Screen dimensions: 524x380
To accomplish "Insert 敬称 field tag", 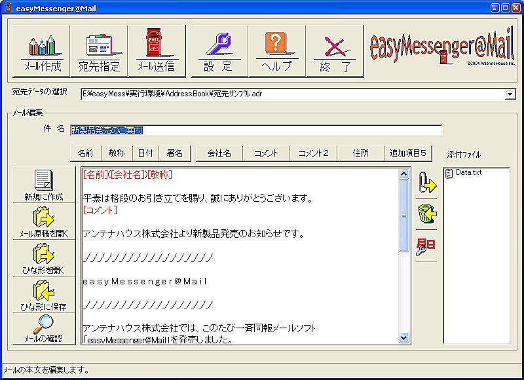I will click(x=117, y=153).
